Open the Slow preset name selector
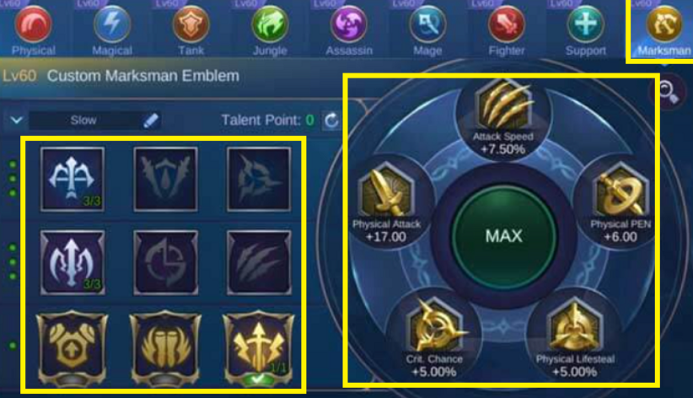The width and height of the screenshot is (693, 398). click(x=84, y=121)
